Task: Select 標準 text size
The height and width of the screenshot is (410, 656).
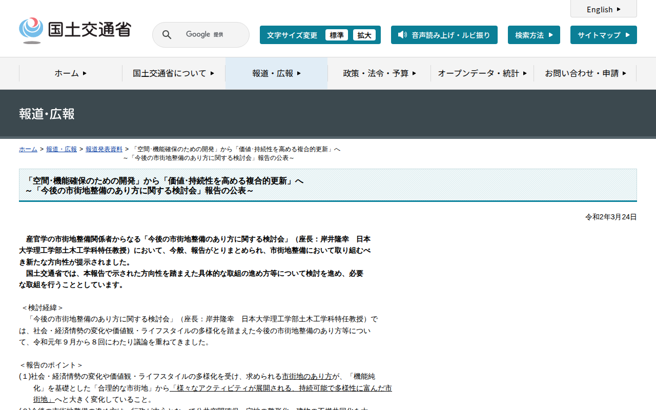Action: tap(337, 35)
